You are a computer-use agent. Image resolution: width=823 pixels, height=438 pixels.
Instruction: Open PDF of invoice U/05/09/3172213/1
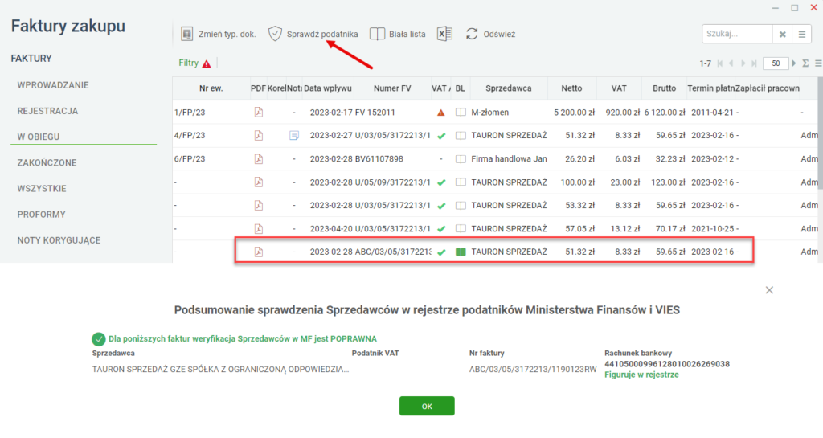pos(258,182)
